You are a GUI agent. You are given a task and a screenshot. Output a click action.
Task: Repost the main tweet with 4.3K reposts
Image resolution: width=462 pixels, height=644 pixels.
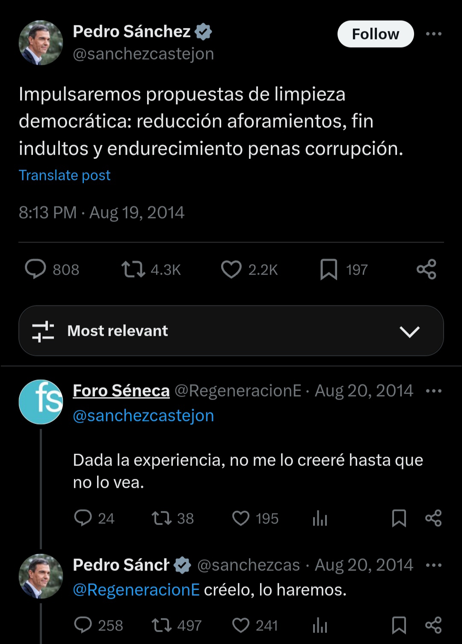click(133, 270)
